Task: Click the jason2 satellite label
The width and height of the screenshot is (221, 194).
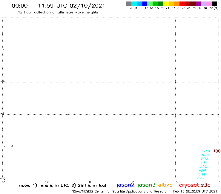Action: 125,185
